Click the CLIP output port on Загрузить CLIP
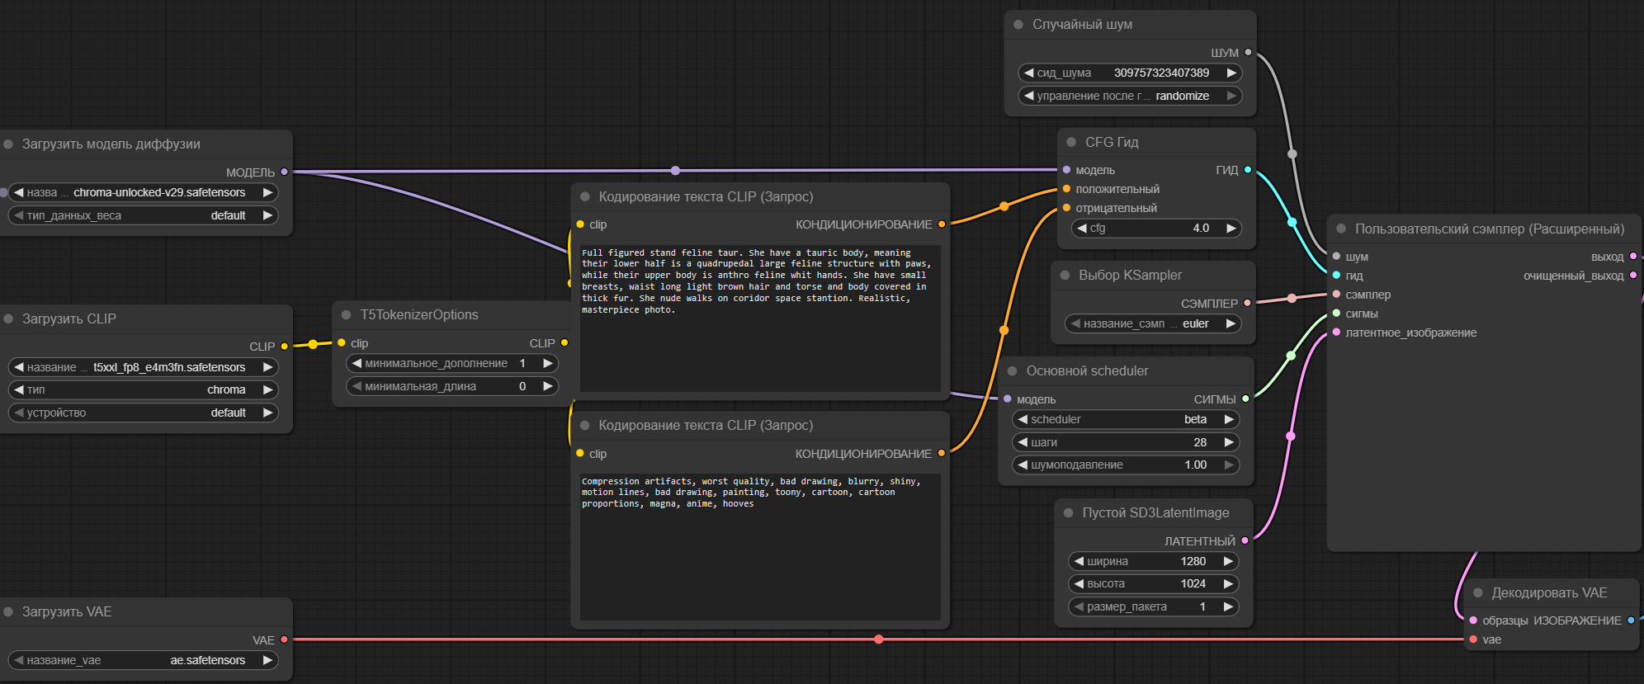Viewport: 1644px width, 684px height. pos(284,347)
